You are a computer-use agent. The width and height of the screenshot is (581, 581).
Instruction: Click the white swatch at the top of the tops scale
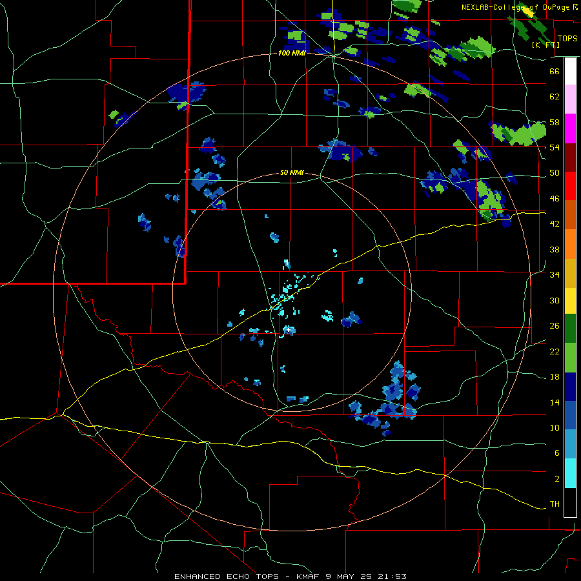tap(570, 71)
